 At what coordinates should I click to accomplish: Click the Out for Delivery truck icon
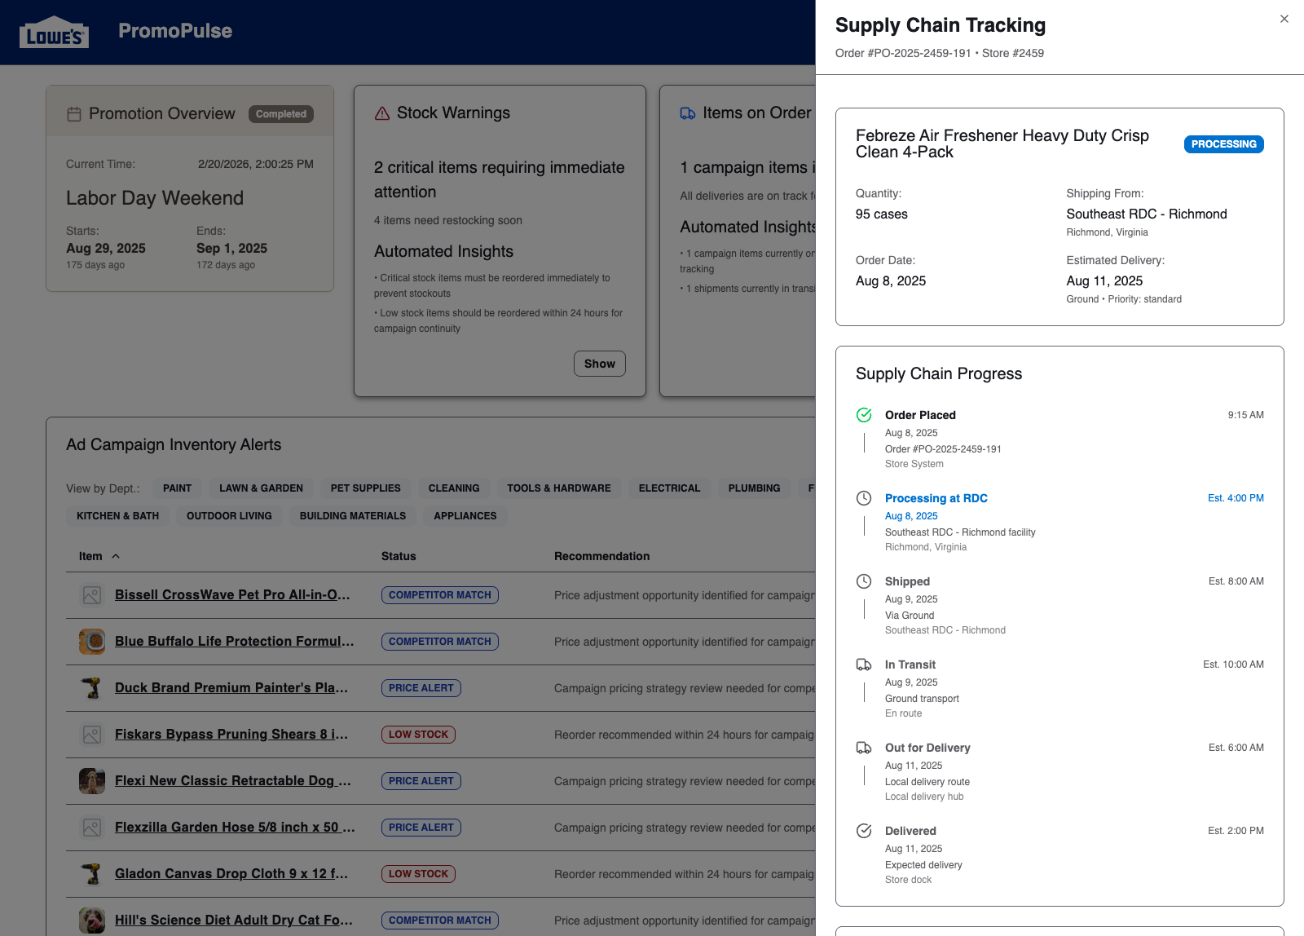point(864,748)
